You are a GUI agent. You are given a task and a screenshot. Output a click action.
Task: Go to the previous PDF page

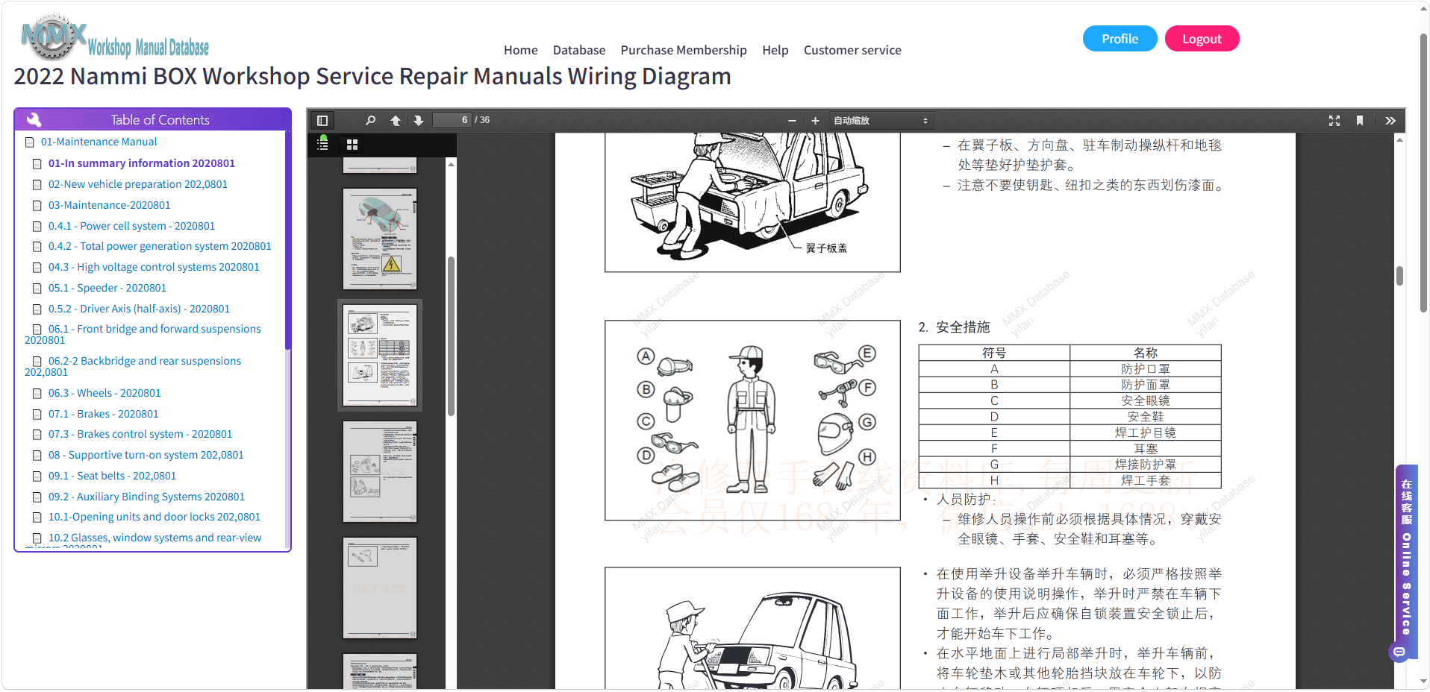pos(396,120)
